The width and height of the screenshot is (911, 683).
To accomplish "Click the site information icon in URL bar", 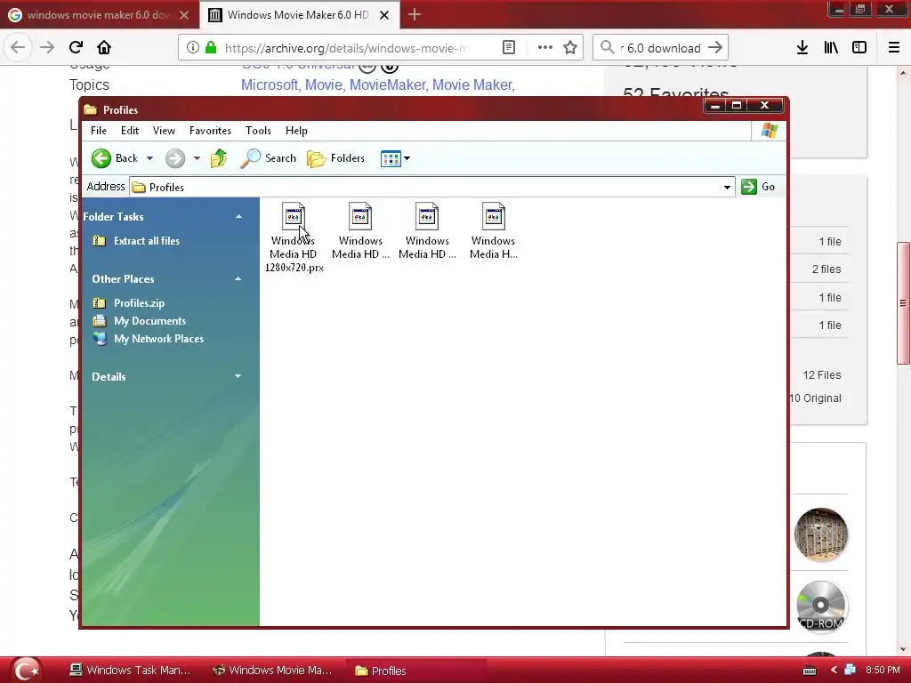I will (193, 48).
